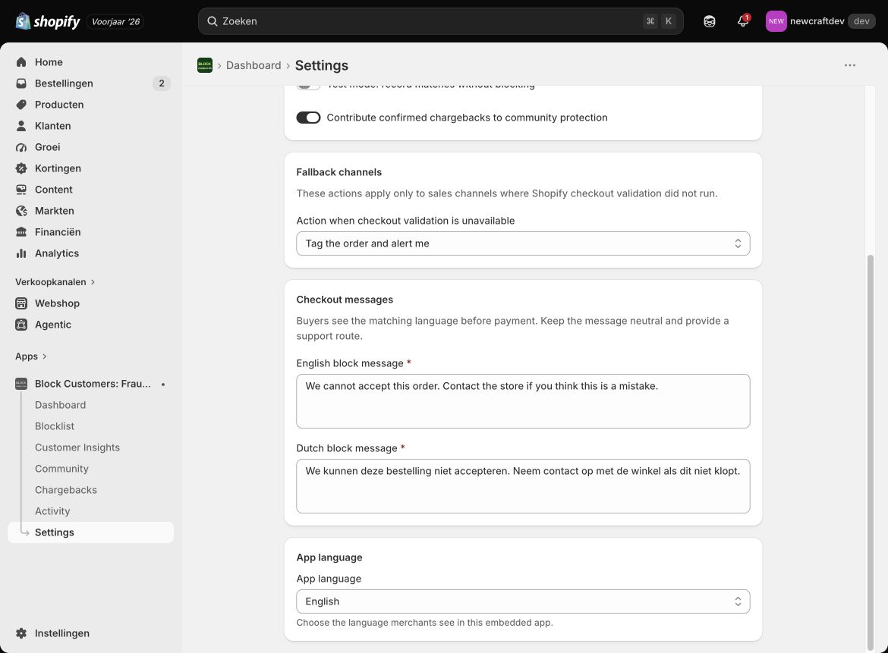Image resolution: width=888 pixels, height=653 pixels.
Task: Click the Voorjaar '26 edition badge
Action: pyautogui.click(x=115, y=21)
